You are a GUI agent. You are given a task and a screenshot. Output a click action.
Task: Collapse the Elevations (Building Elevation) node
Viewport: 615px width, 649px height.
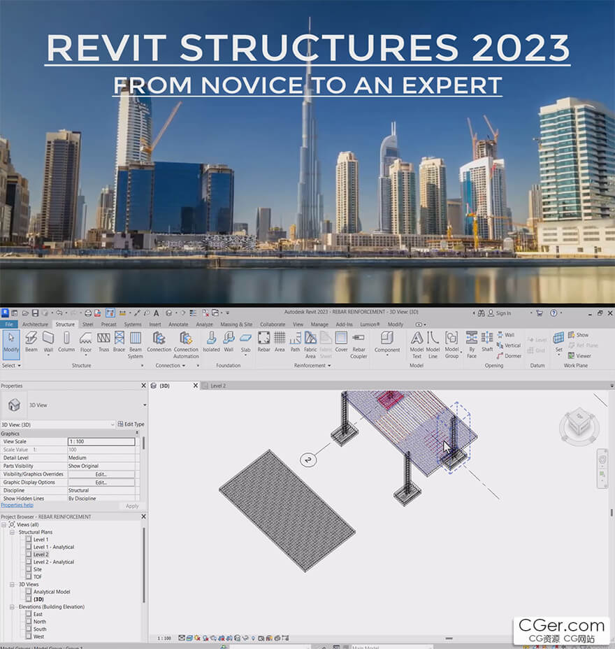tap(12, 607)
